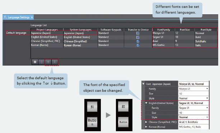The width and height of the screenshot is (220, 133).
Task: Open the Meiryo UI Family dropdown
Action: (207, 89)
